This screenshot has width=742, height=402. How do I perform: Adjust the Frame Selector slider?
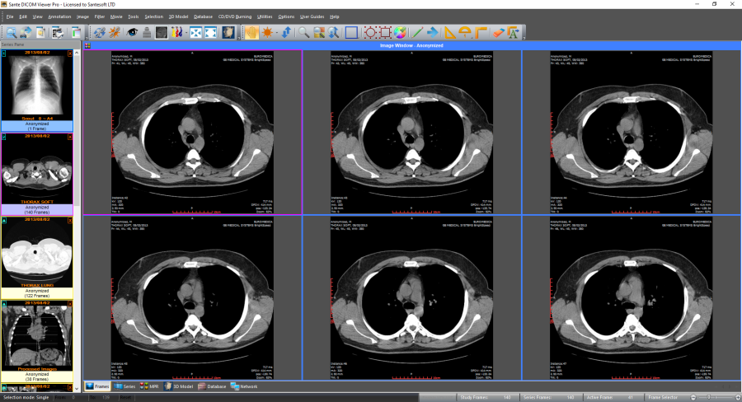[714, 397]
